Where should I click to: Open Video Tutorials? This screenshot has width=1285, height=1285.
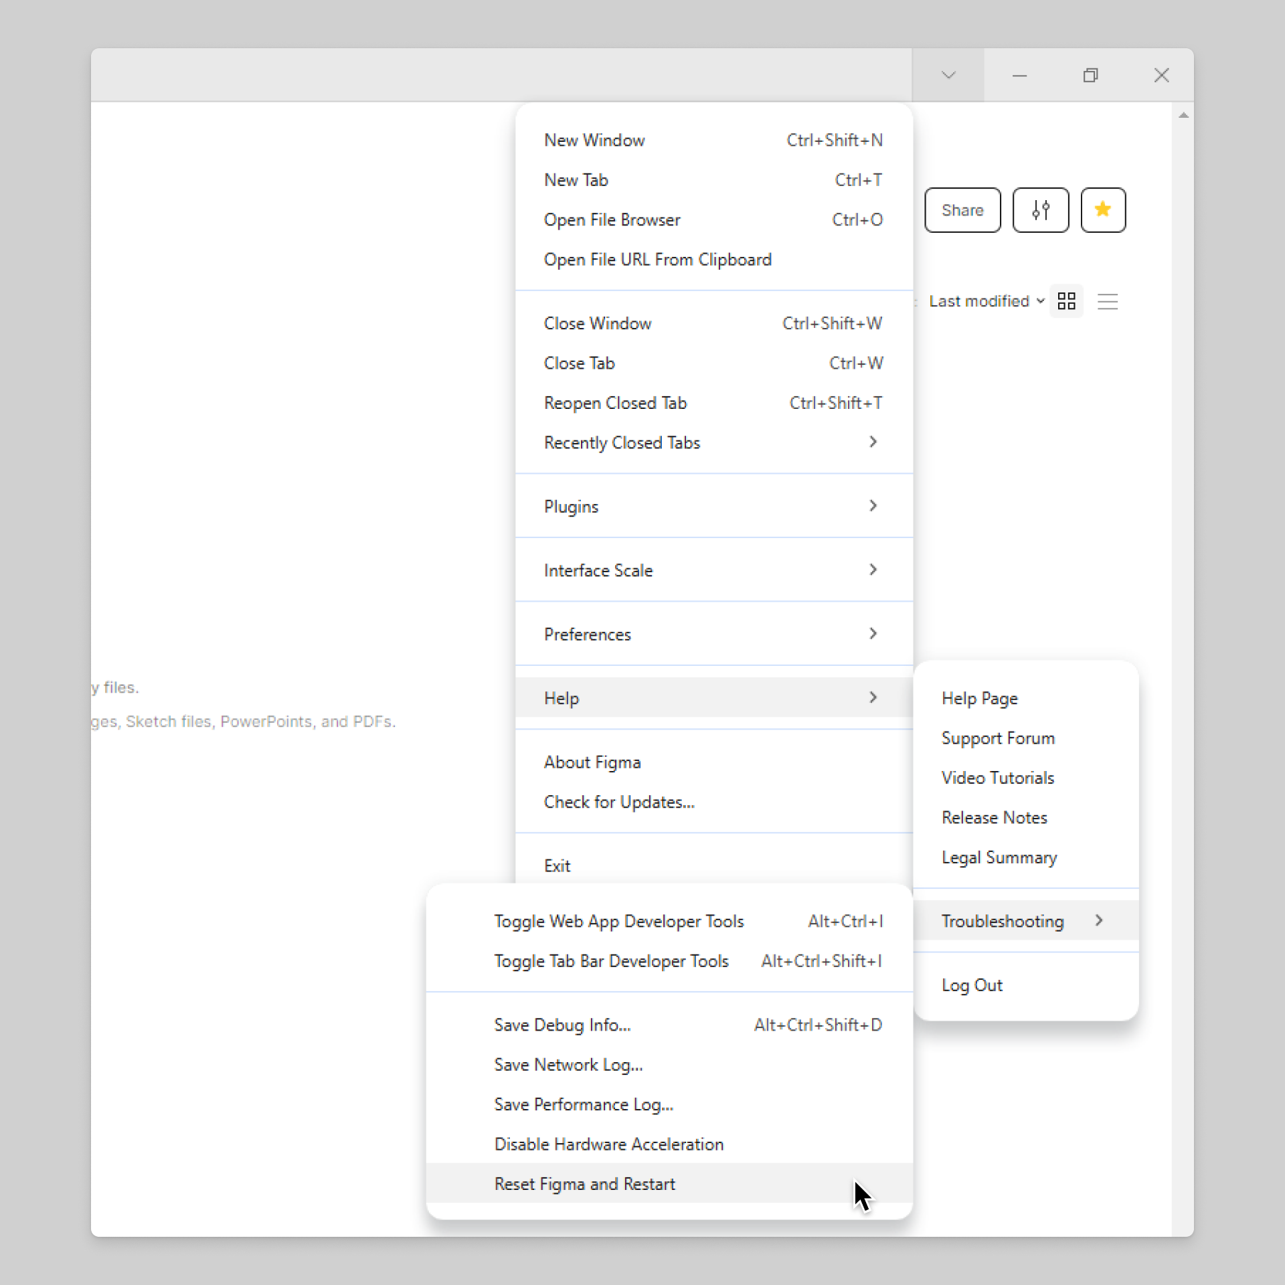click(x=1025, y=778)
